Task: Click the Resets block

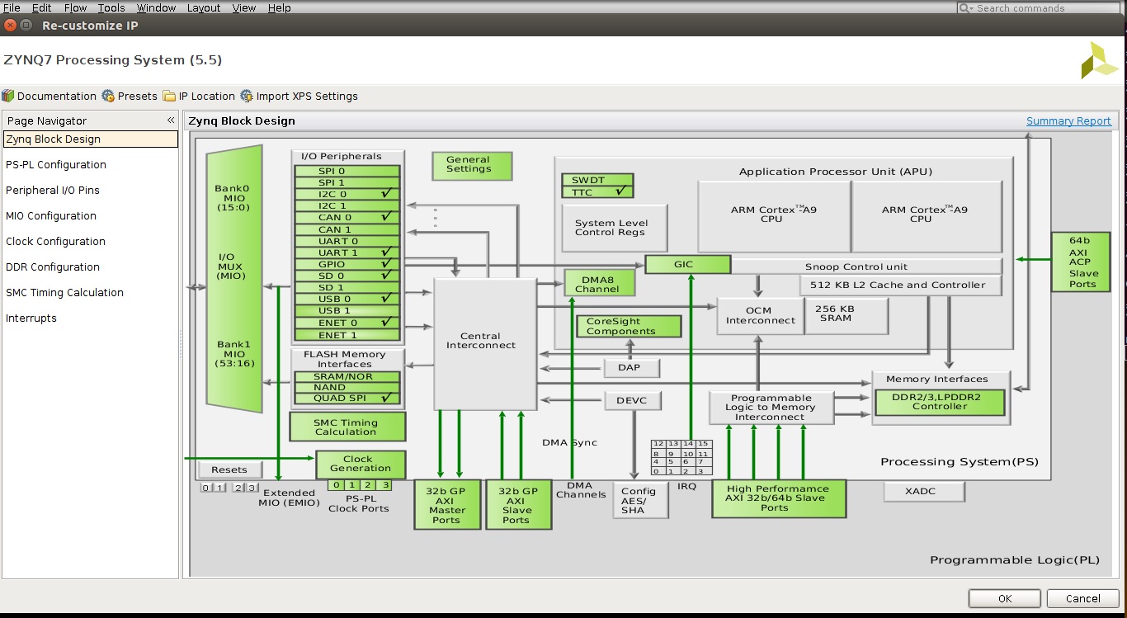Action: coord(229,469)
